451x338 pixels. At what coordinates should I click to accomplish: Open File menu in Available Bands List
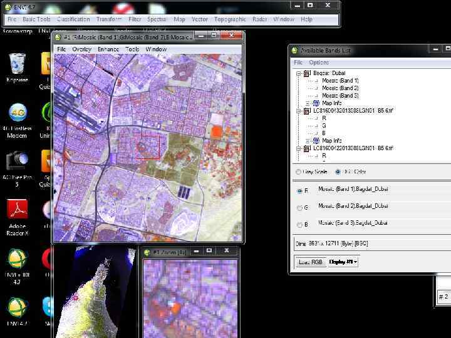pyautogui.click(x=298, y=63)
